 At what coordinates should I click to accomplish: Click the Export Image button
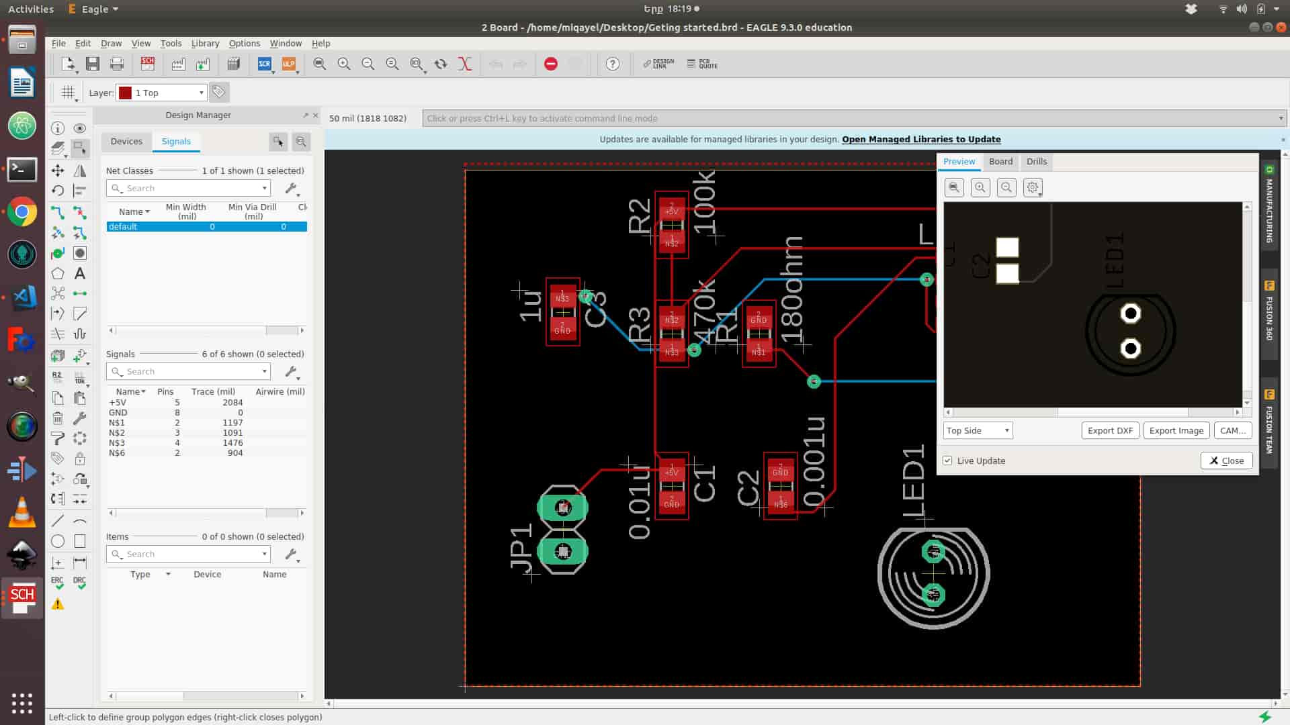click(x=1176, y=430)
